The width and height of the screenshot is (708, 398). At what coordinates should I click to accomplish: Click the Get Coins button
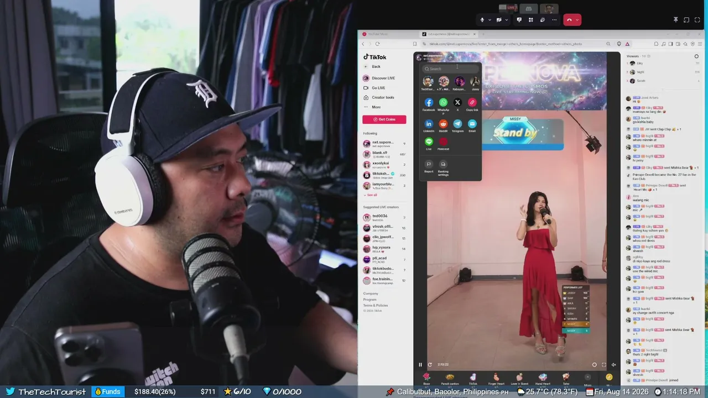pos(384,119)
